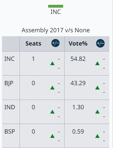
Task: Click the green INC legend color bar
Action: point(56,6)
